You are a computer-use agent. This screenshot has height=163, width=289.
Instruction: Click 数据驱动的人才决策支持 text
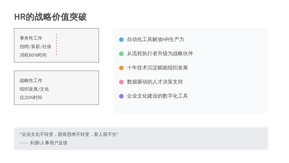tap(155, 82)
